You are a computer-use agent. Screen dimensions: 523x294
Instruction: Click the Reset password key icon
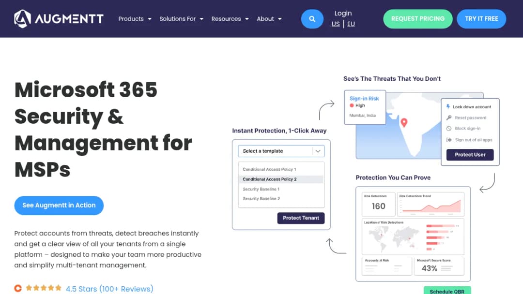[449, 118]
